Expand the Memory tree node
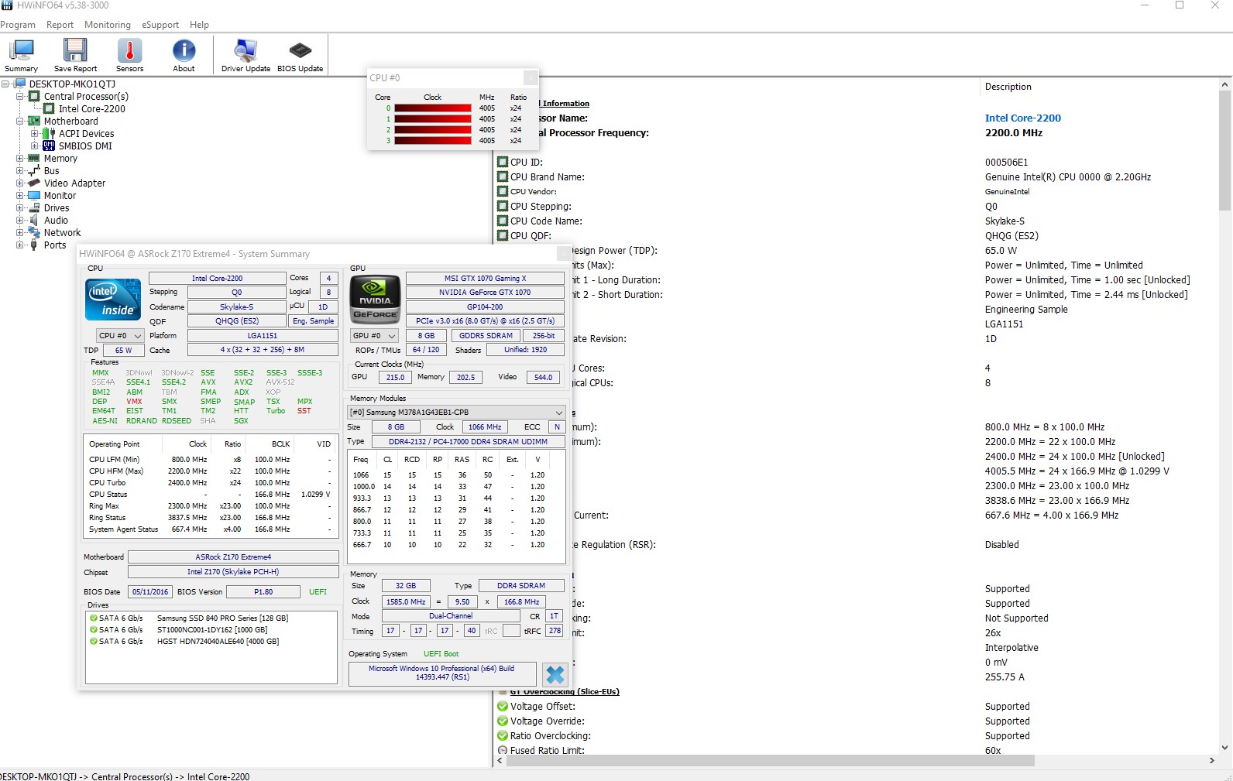 pos(20,158)
